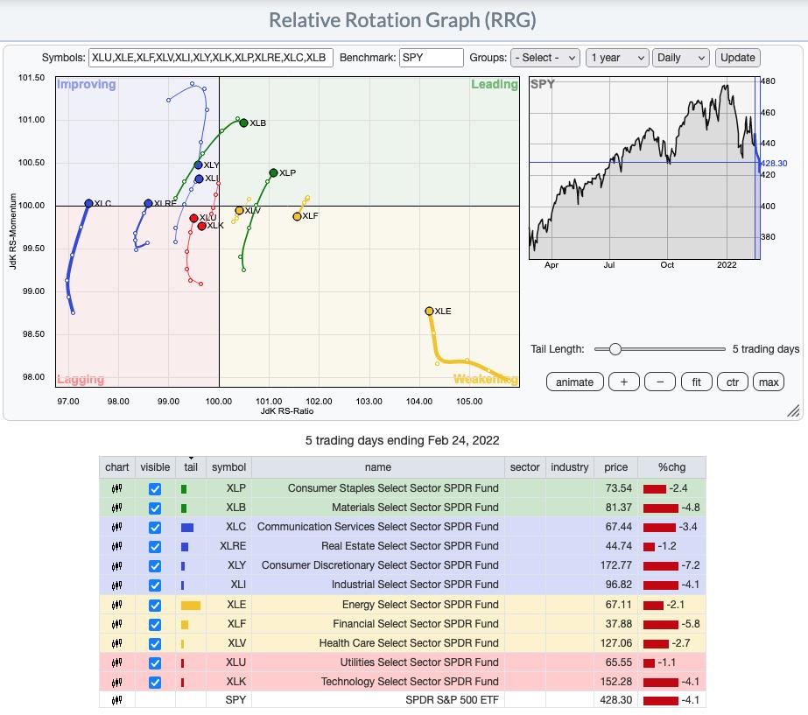This screenshot has width=808, height=715.
Task: Click the max button
Action: pos(769,382)
